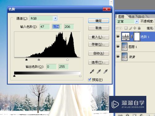Click lock all padlock icon
The width and height of the screenshot is (155, 116).
[x=139, y=28]
